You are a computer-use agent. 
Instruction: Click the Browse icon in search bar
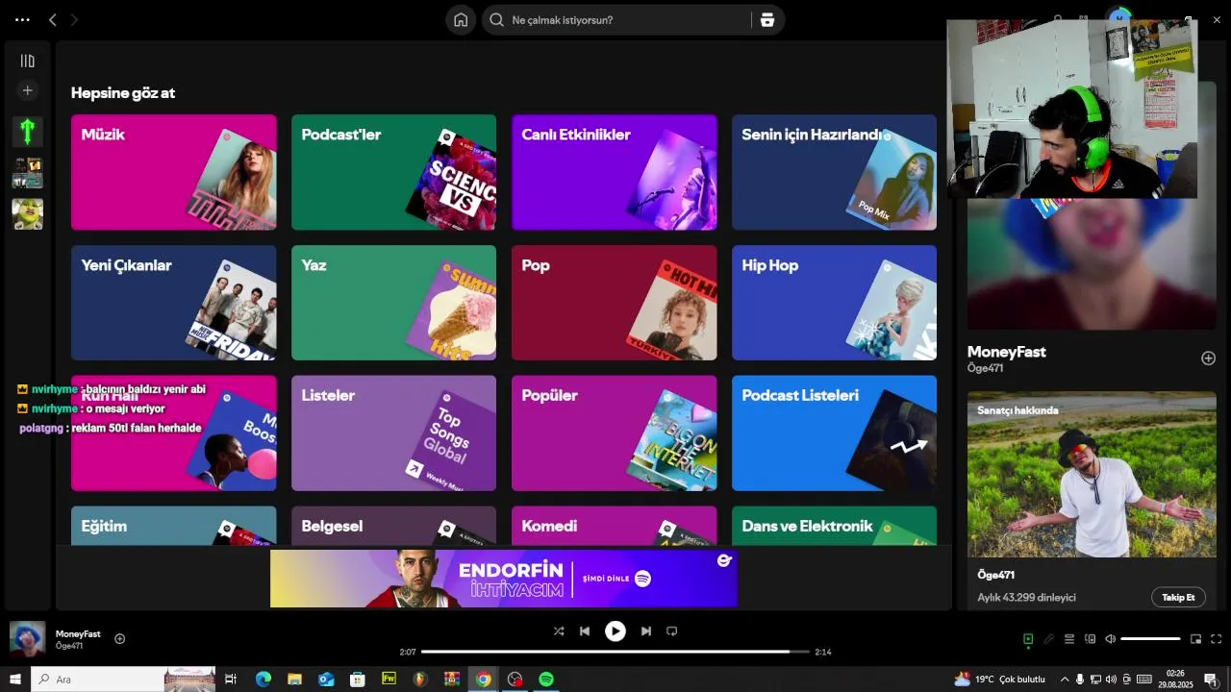[x=766, y=20]
